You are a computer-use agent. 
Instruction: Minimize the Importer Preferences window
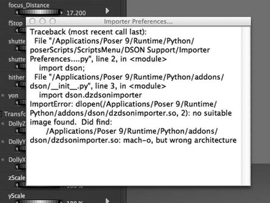[42, 21]
